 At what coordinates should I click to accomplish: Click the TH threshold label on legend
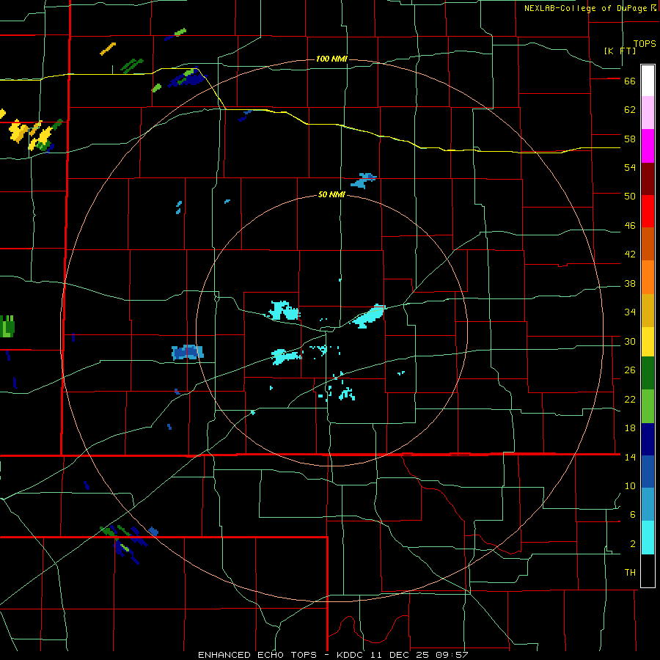(x=630, y=573)
